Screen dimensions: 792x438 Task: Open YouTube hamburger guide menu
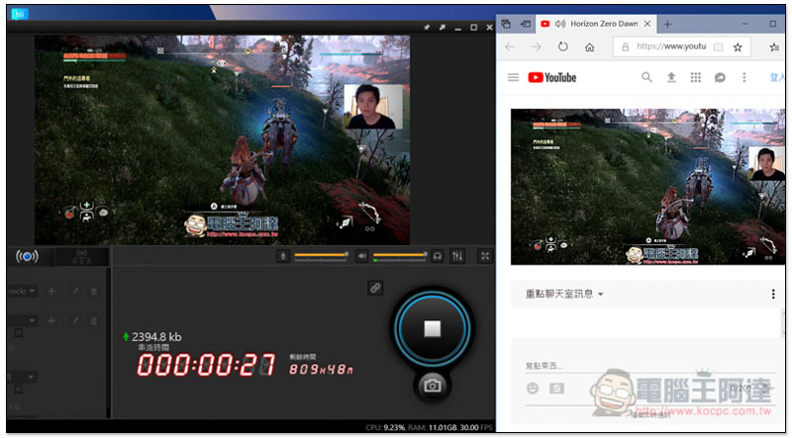click(513, 77)
